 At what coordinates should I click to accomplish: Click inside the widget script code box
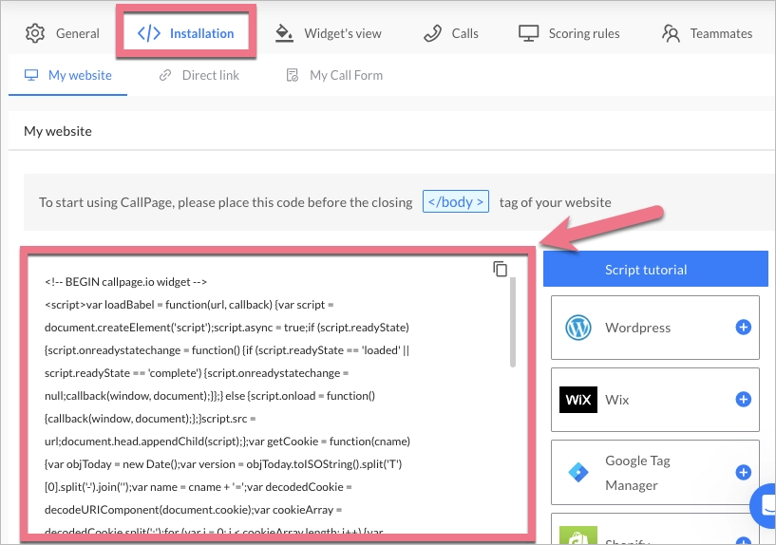click(277, 395)
